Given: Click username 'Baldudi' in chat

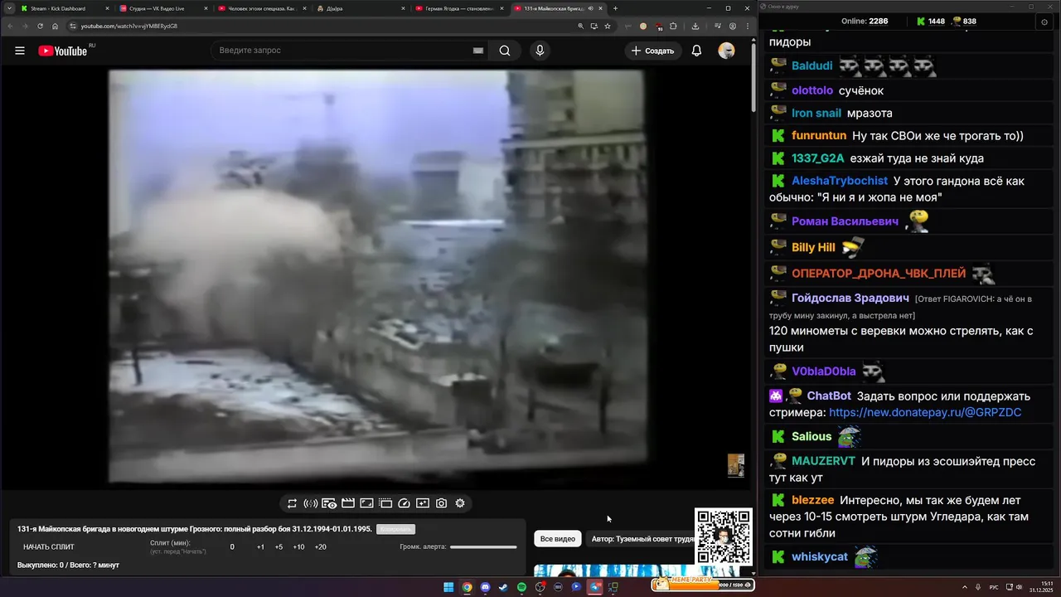Looking at the screenshot, I should 812,66.
